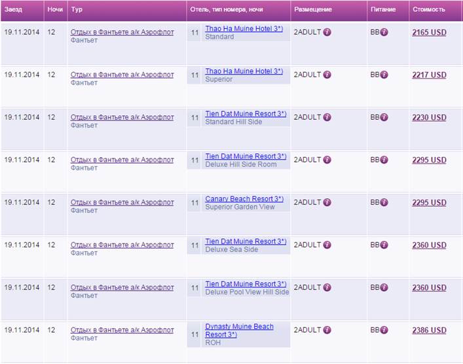The image size is (463, 364).
Task: Click BB help icon in Deluxe Sea Side row
Action: tap(384, 245)
